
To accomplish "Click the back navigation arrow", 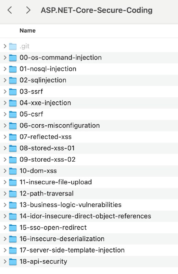I will click(x=10, y=10).
